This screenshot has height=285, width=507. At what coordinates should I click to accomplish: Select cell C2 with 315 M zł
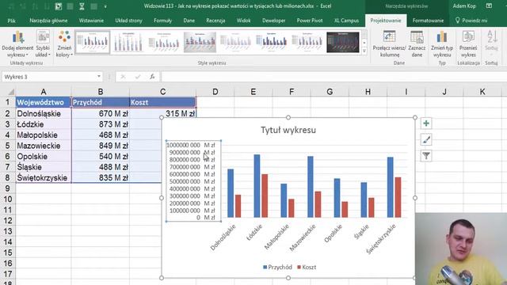162,113
